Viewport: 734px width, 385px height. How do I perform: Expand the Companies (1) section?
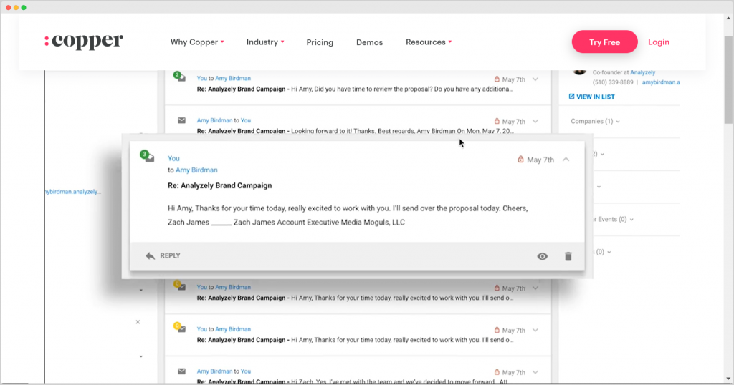pos(595,121)
